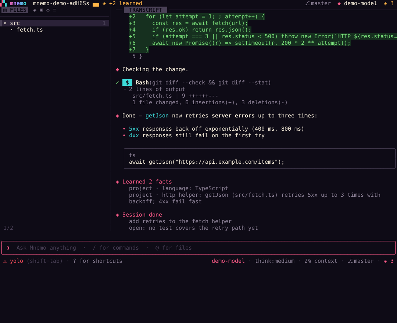Click the orange block next to session name
The height and width of the screenshot is (323, 397).
pos(96,4)
